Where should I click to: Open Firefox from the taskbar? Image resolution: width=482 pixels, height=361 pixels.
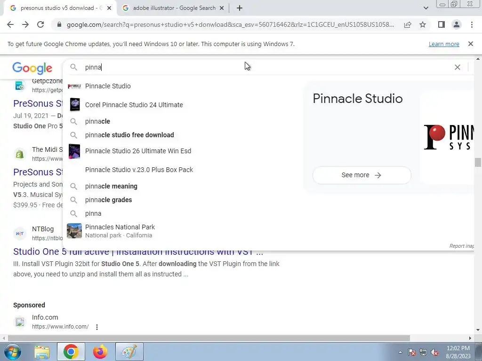tap(100, 352)
